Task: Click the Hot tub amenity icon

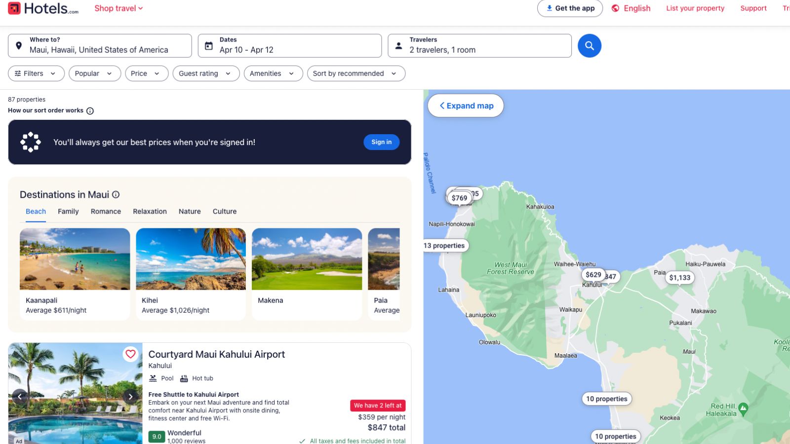Action: [x=184, y=378]
